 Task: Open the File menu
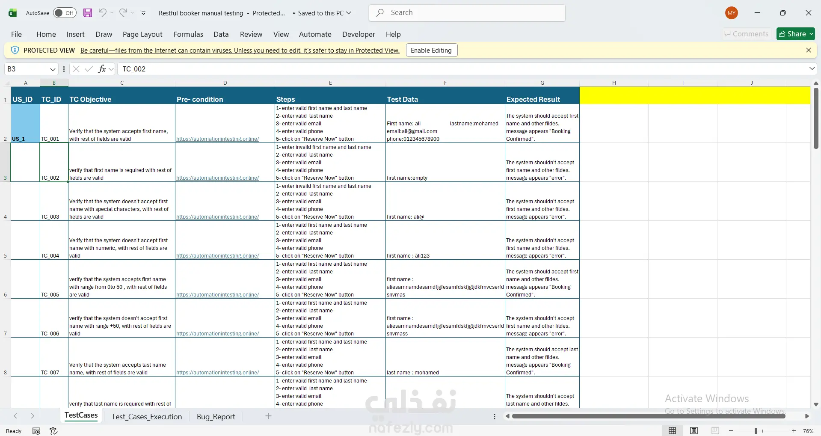coord(16,34)
